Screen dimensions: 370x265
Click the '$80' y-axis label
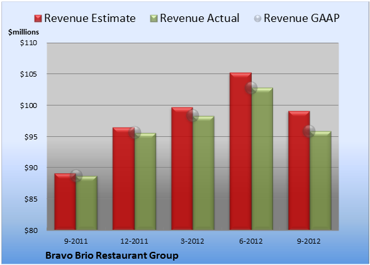(31, 230)
